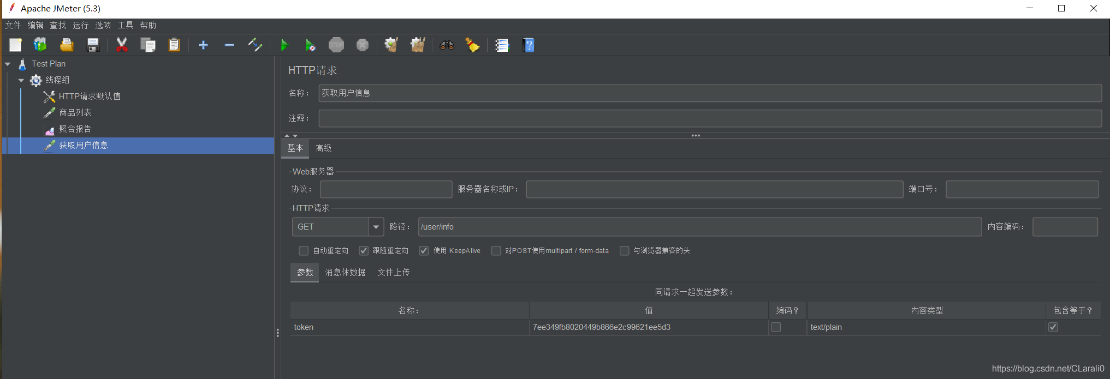Click the 名称 column header in parameters table
The width and height of the screenshot is (1110, 379).
tap(410, 310)
